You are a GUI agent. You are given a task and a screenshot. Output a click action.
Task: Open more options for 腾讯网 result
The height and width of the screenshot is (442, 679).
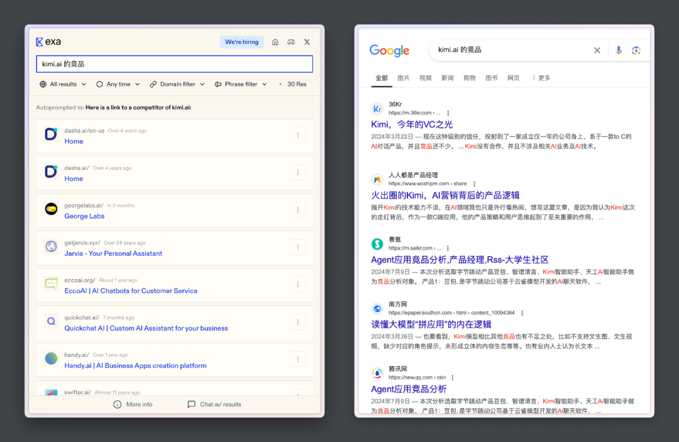click(453, 377)
